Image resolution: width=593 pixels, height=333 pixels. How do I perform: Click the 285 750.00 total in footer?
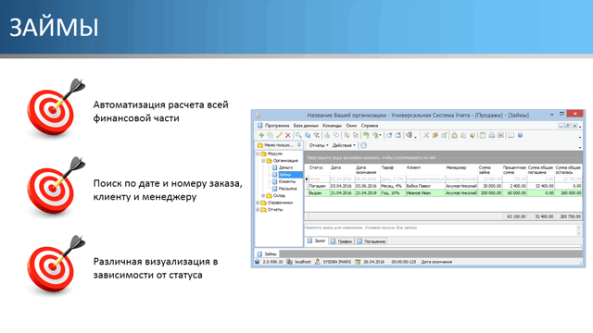pyautogui.click(x=571, y=216)
